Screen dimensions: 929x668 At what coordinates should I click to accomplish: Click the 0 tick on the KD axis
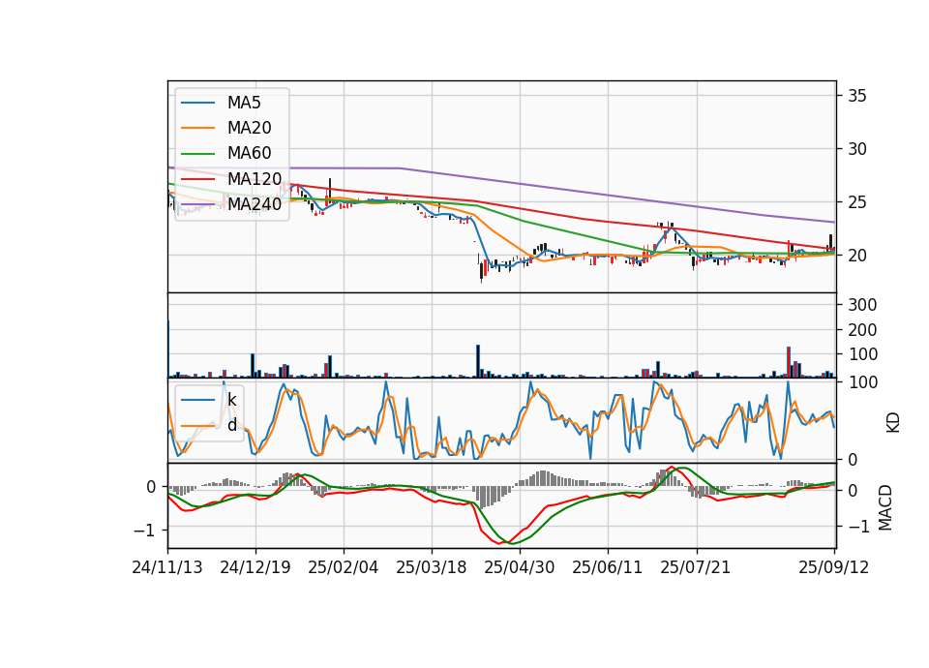(x=853, y=460)
